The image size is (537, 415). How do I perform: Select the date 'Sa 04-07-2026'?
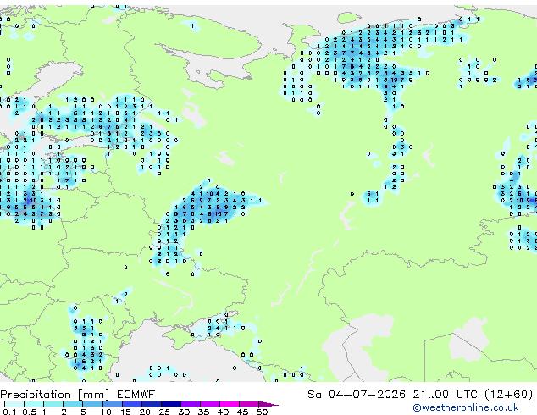tap(357, 395)
